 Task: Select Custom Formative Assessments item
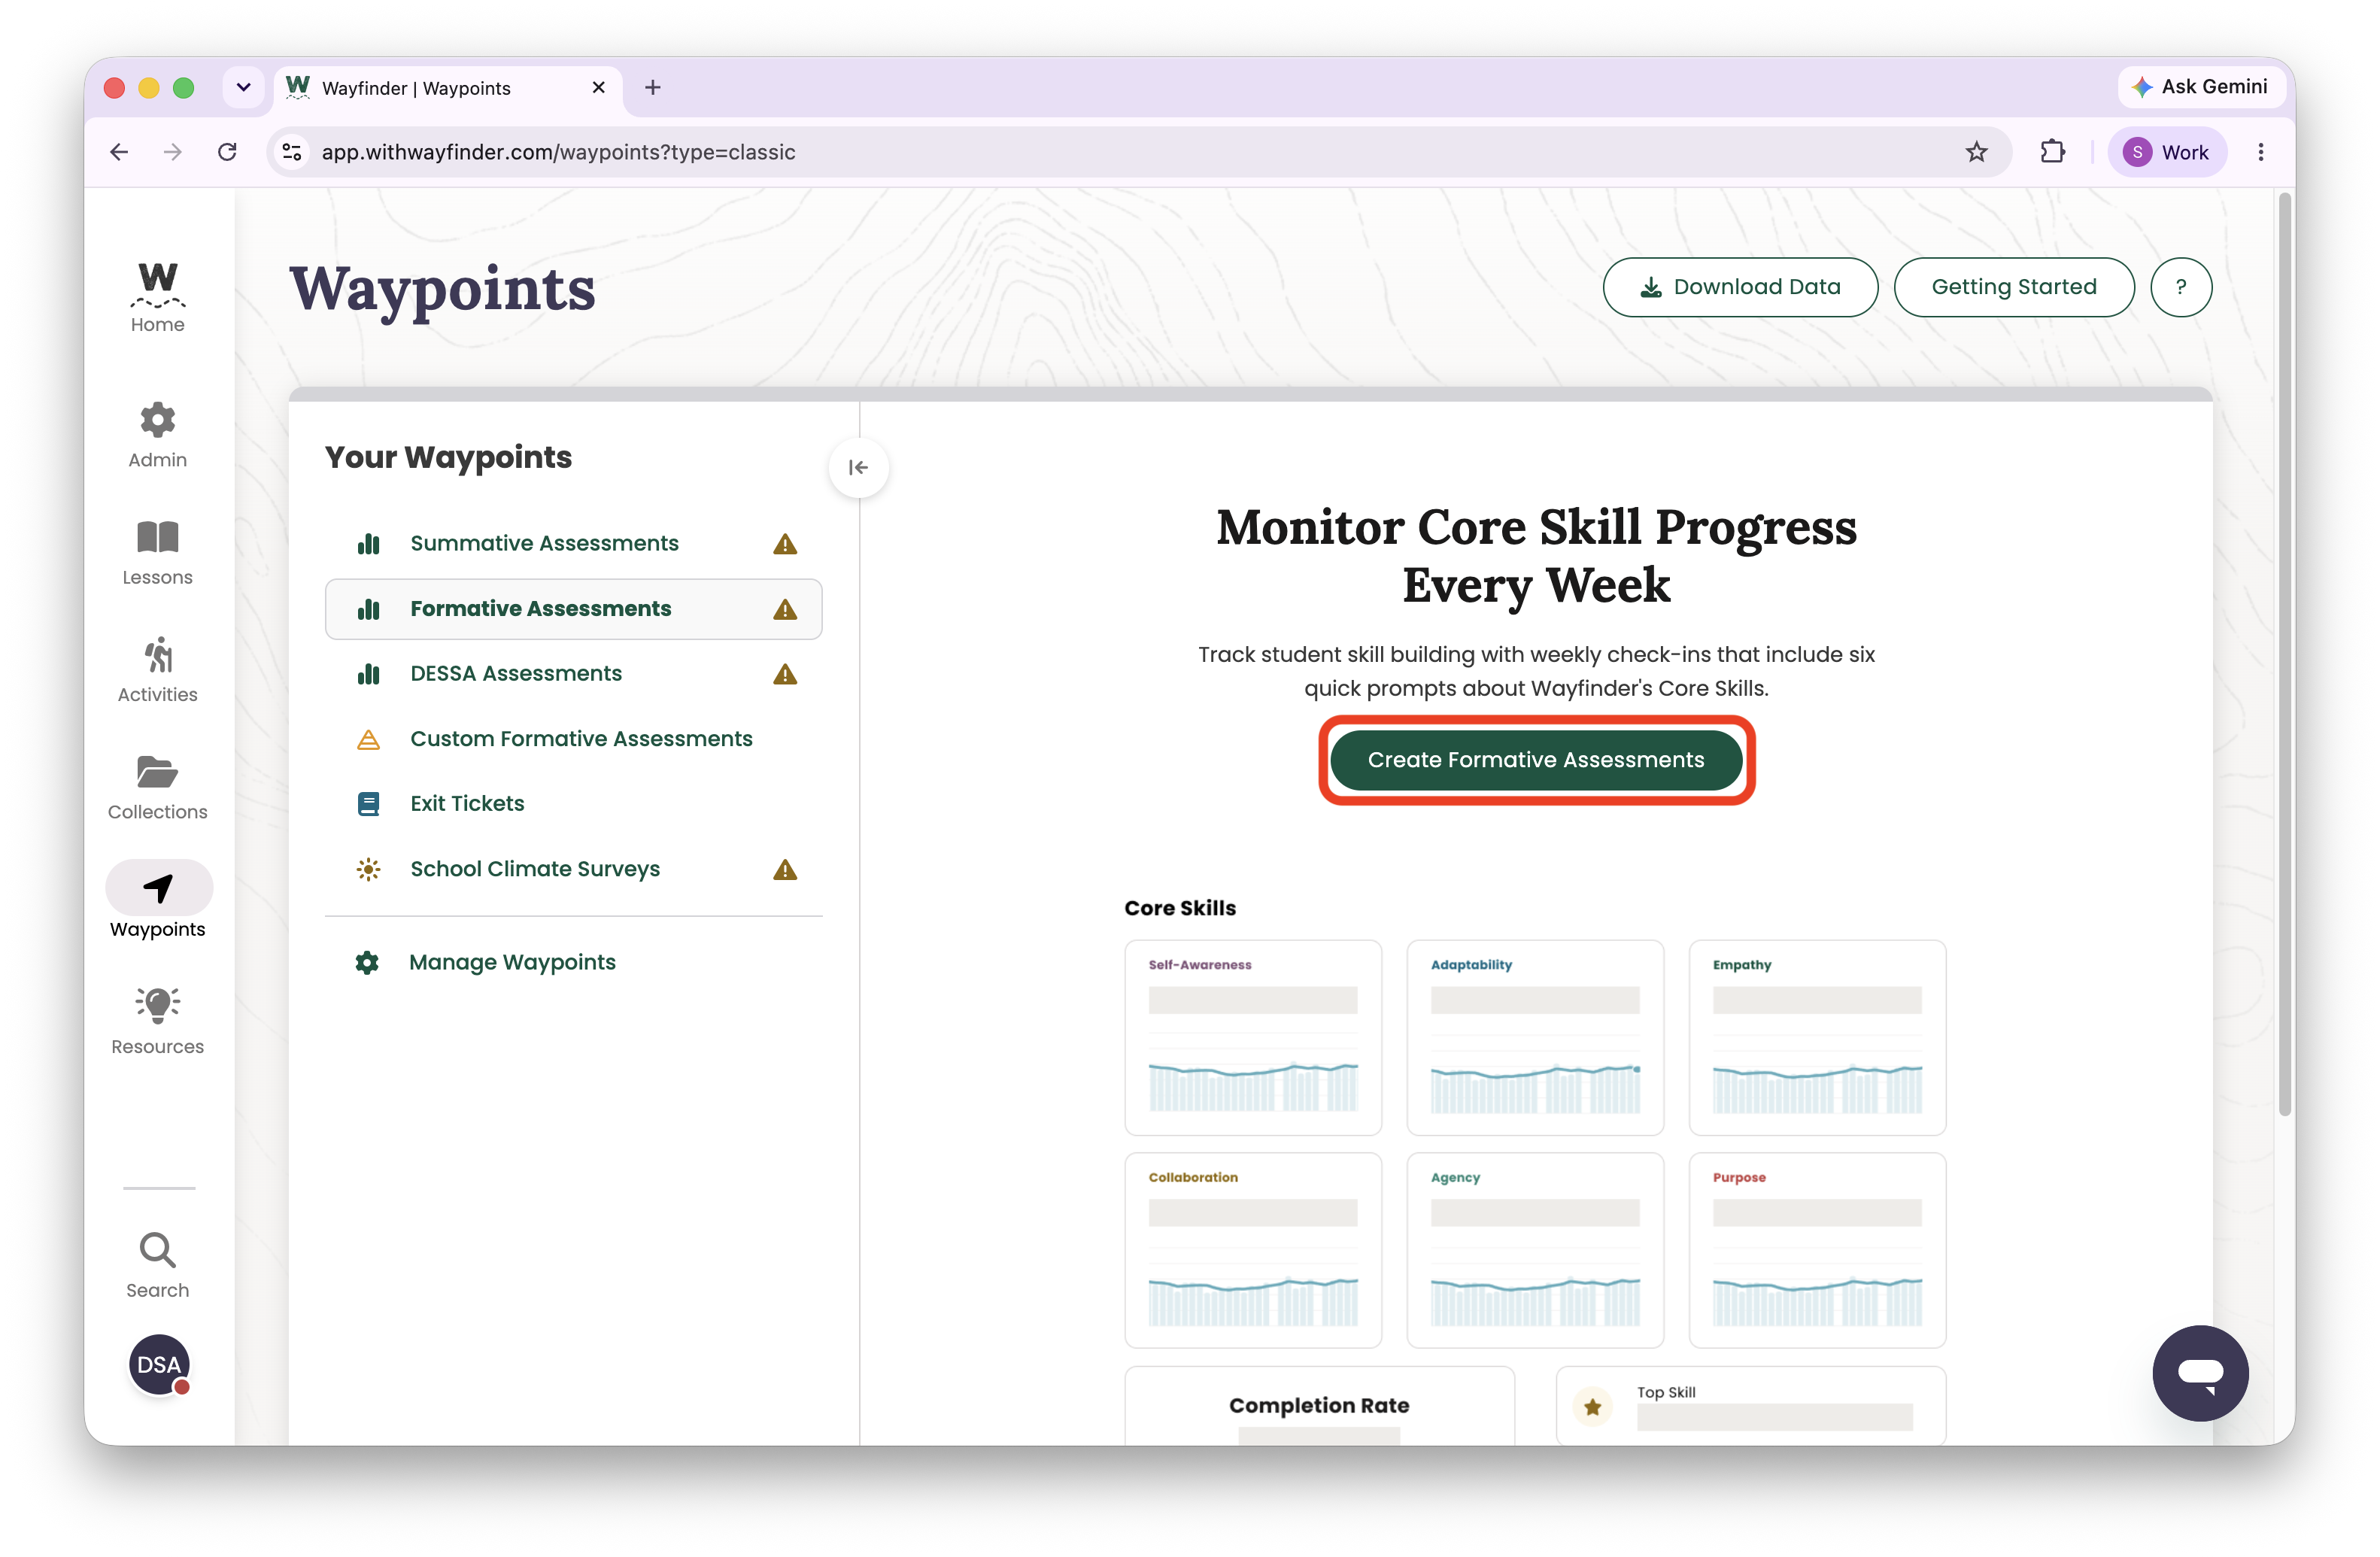(x=573, y=739)
